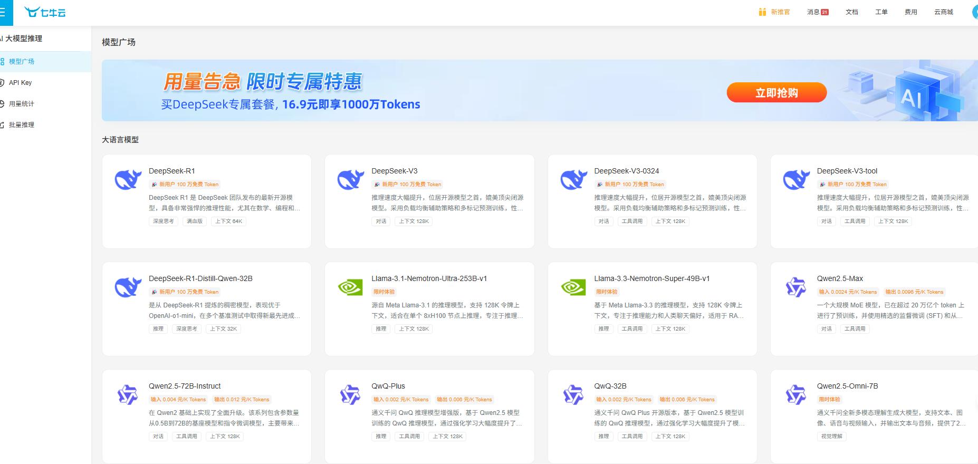This screenshot has height=464, width=978.
Task: Click the hamburger menu icon at top-left
Action: click(x=3, y=13)
